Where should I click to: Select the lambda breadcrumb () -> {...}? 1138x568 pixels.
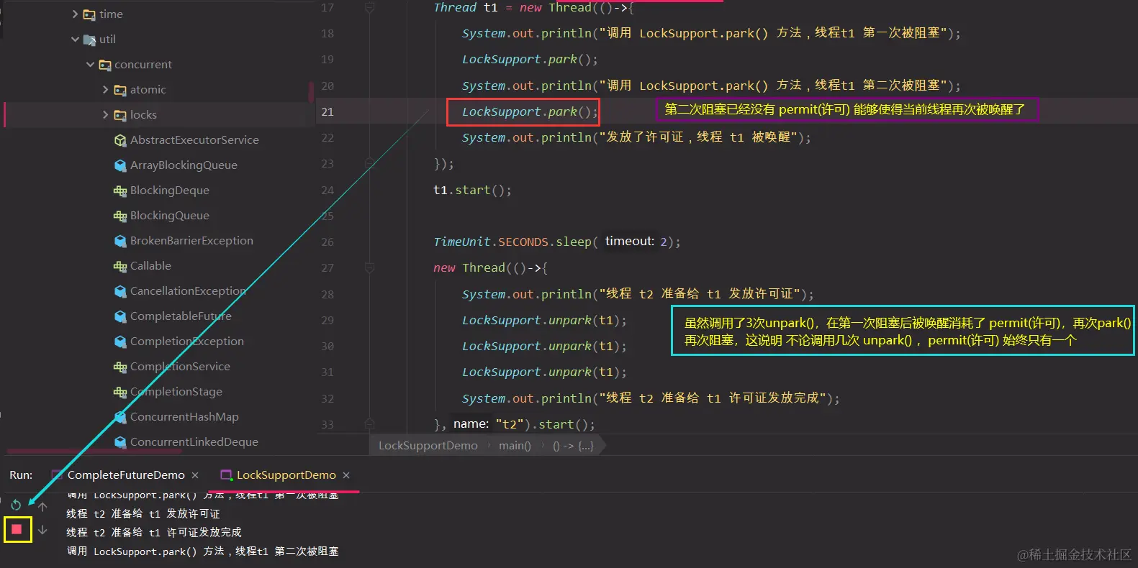(x=573, y=446)
